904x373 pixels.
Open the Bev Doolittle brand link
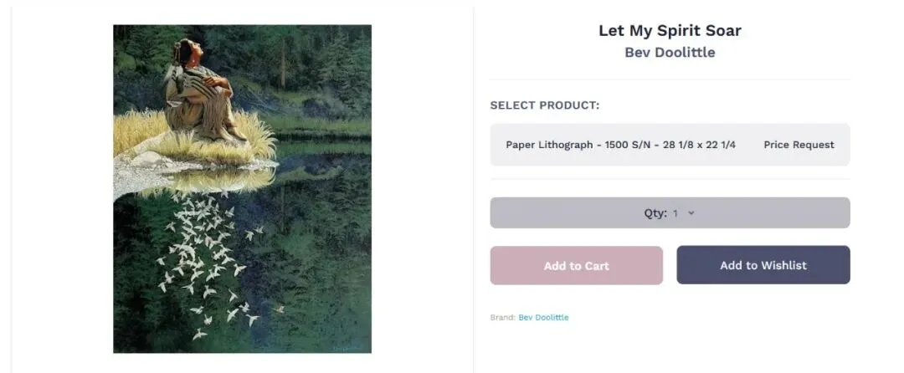(543, 318)
